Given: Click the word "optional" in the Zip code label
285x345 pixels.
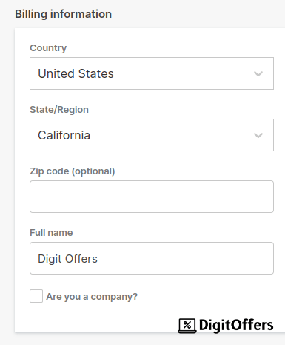Looking at the screenshot, I should pyautogui.click(x=93, y=171).
